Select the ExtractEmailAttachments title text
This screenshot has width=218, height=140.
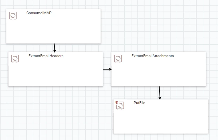pos(153,56)
